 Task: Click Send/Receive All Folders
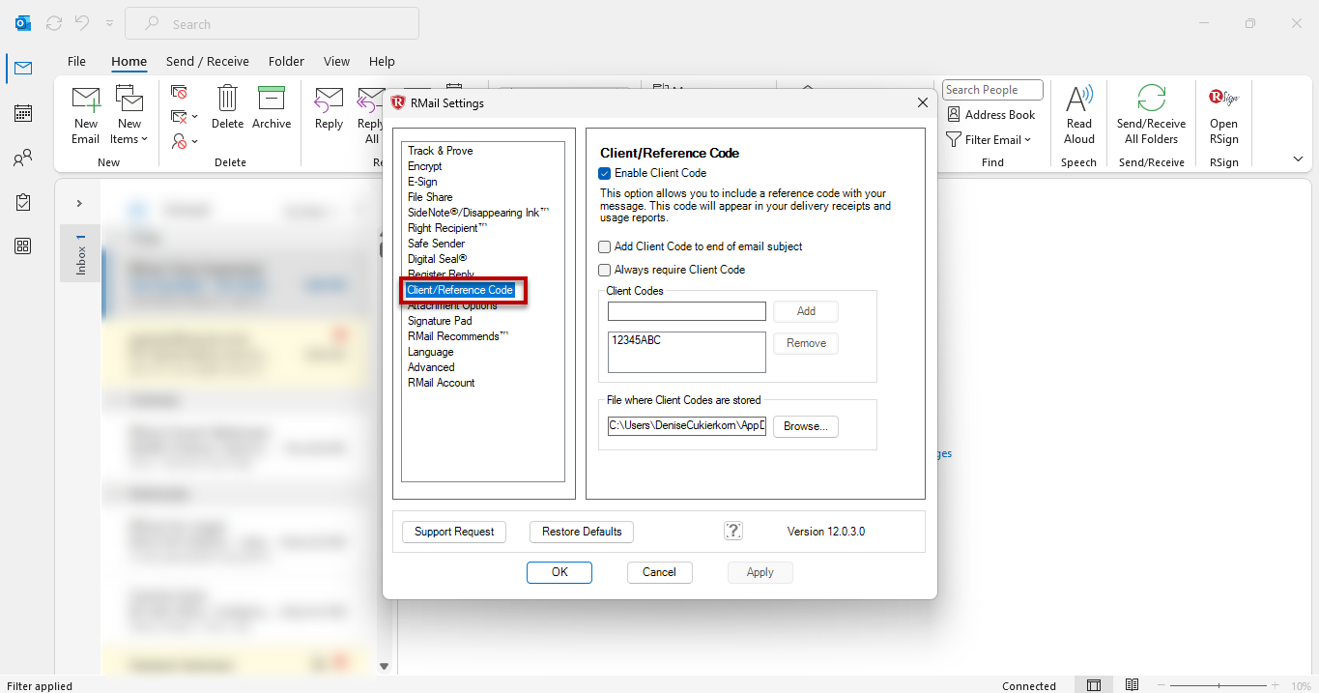(1151, 114)
